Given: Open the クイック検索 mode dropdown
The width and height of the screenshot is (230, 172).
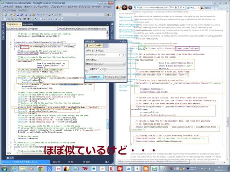Looking at the screenshot, I should point(94,45).
